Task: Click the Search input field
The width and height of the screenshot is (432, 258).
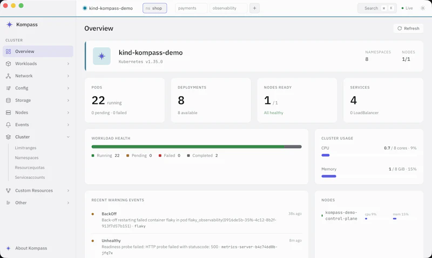Action: [x=377, y=8]
